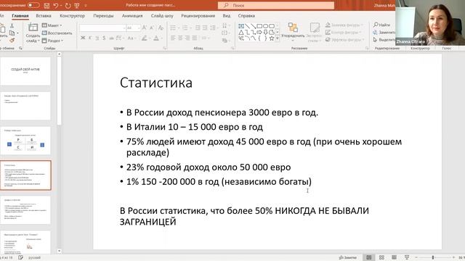Open the Раздел section dropdown
Viewport: 465px width, 261px height.
53,41
